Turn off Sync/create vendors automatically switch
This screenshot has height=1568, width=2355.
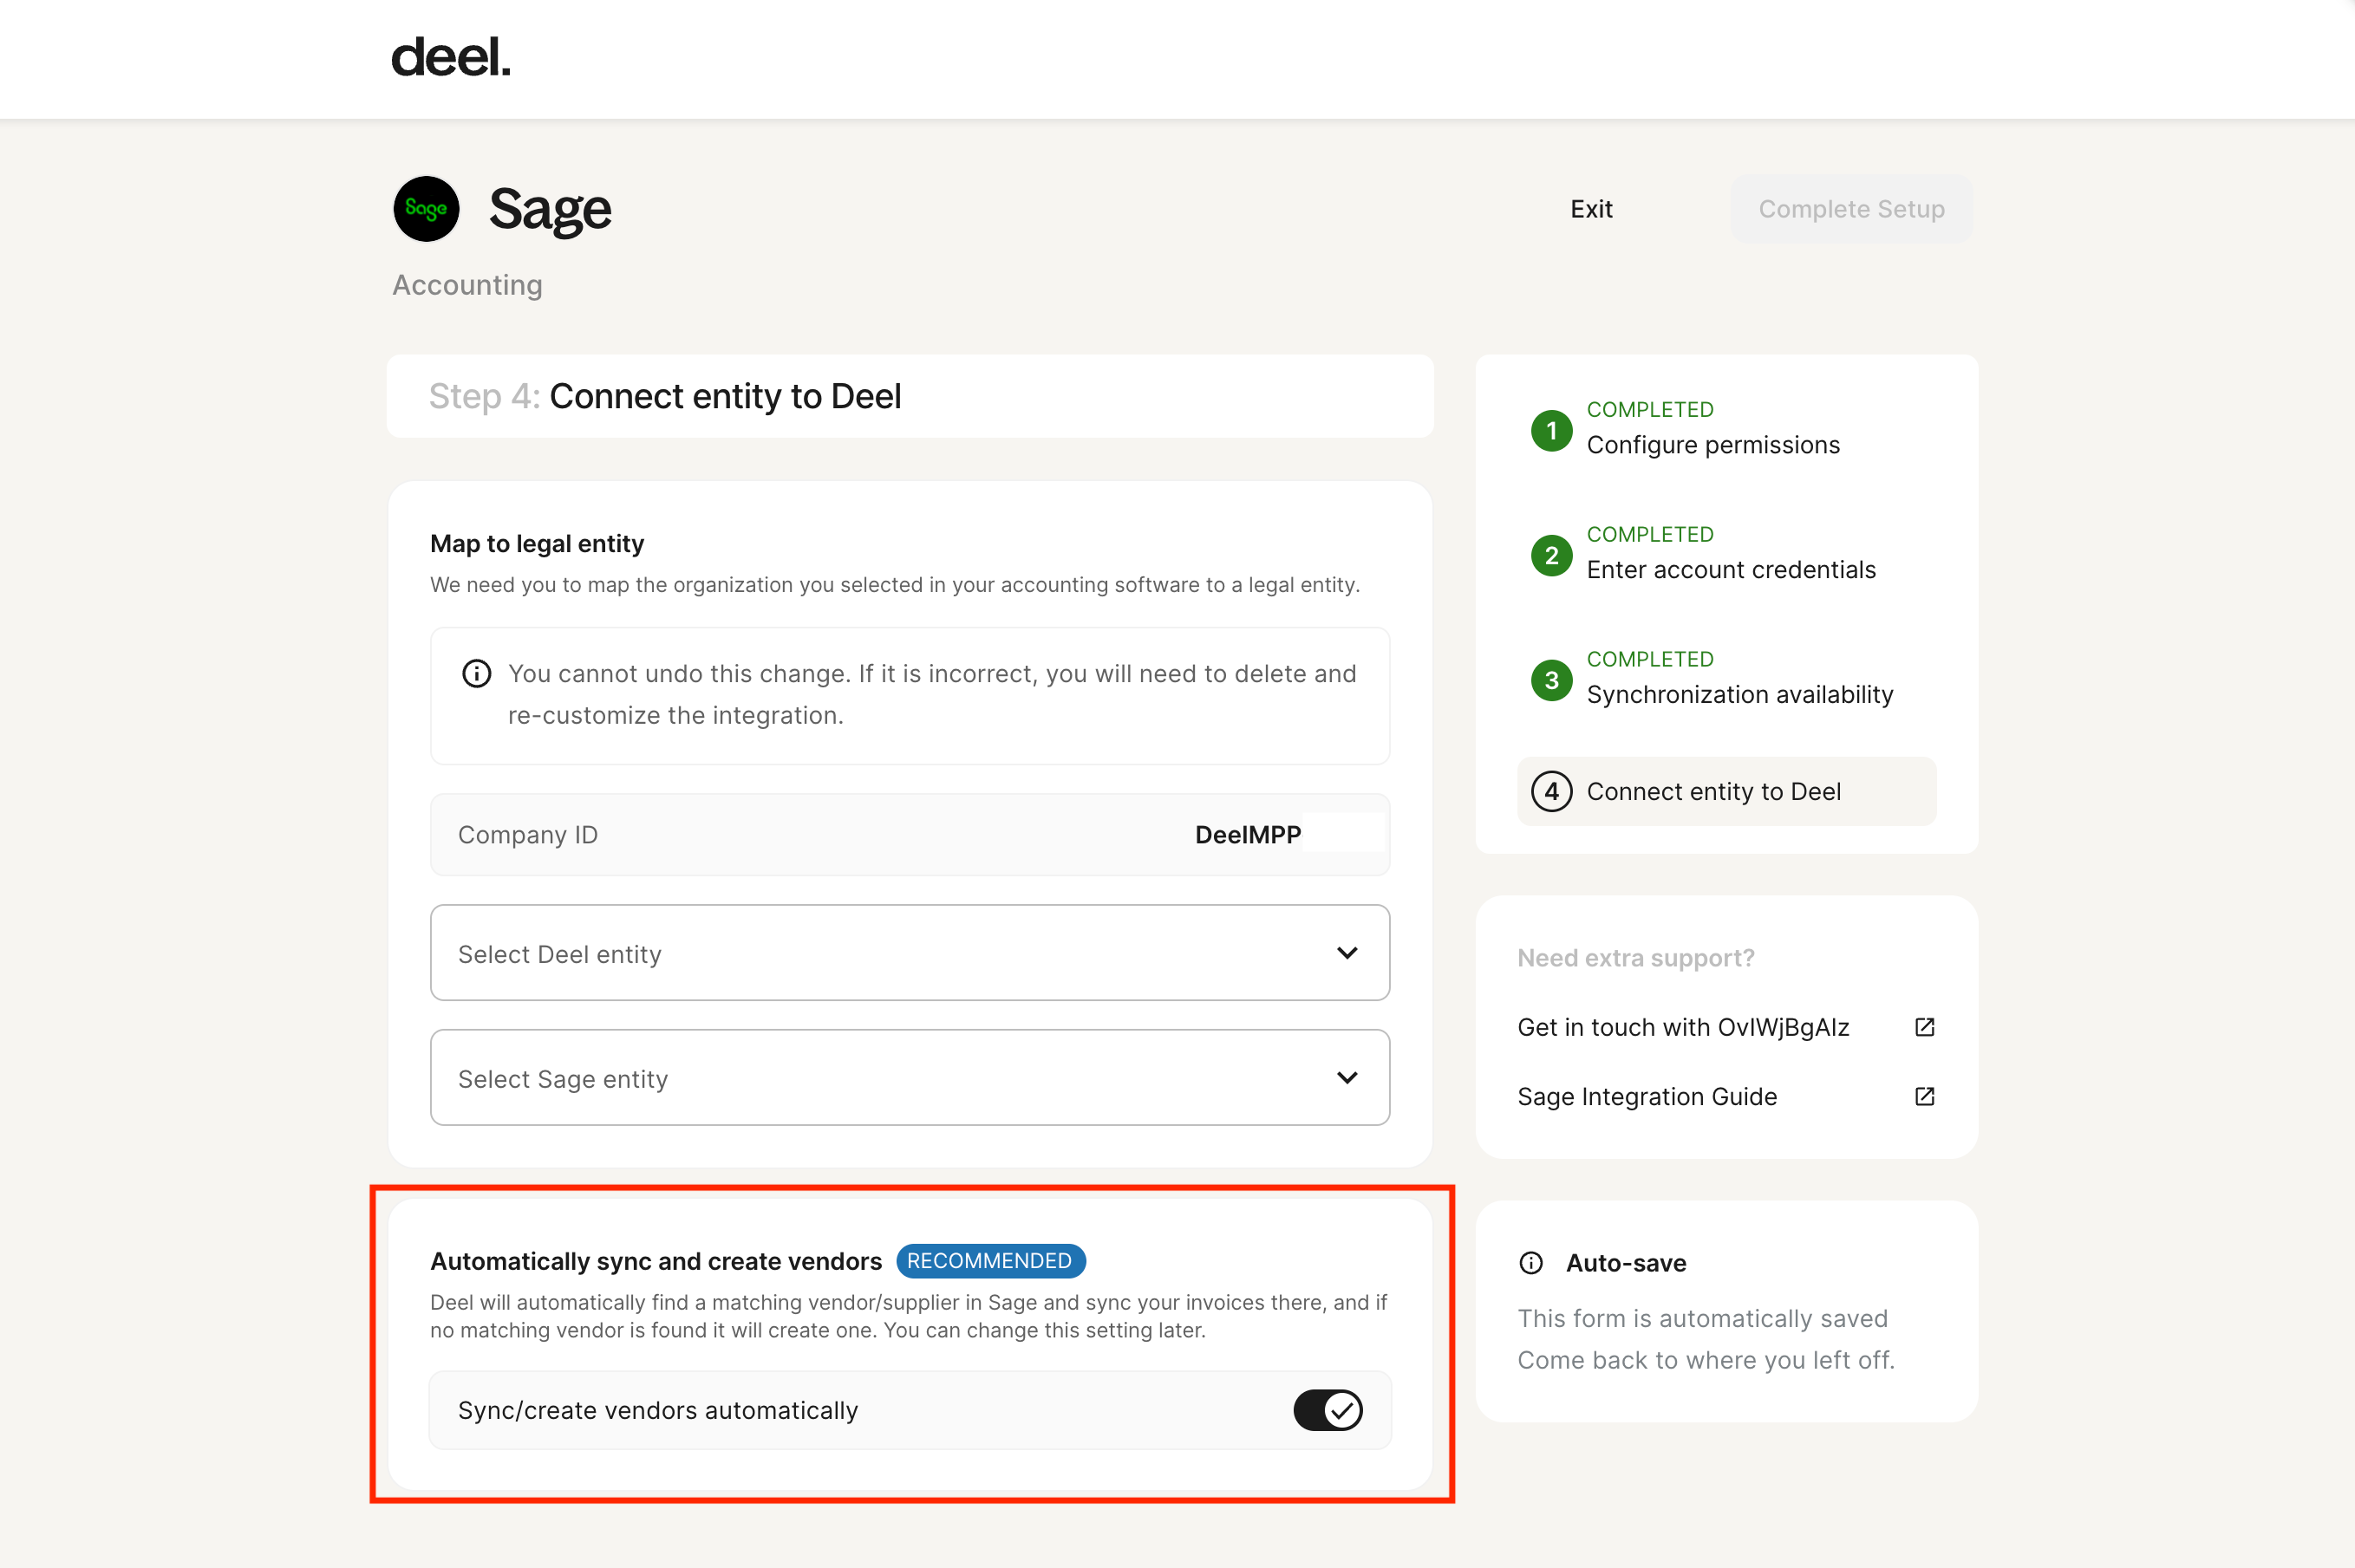(1328, 1411)
